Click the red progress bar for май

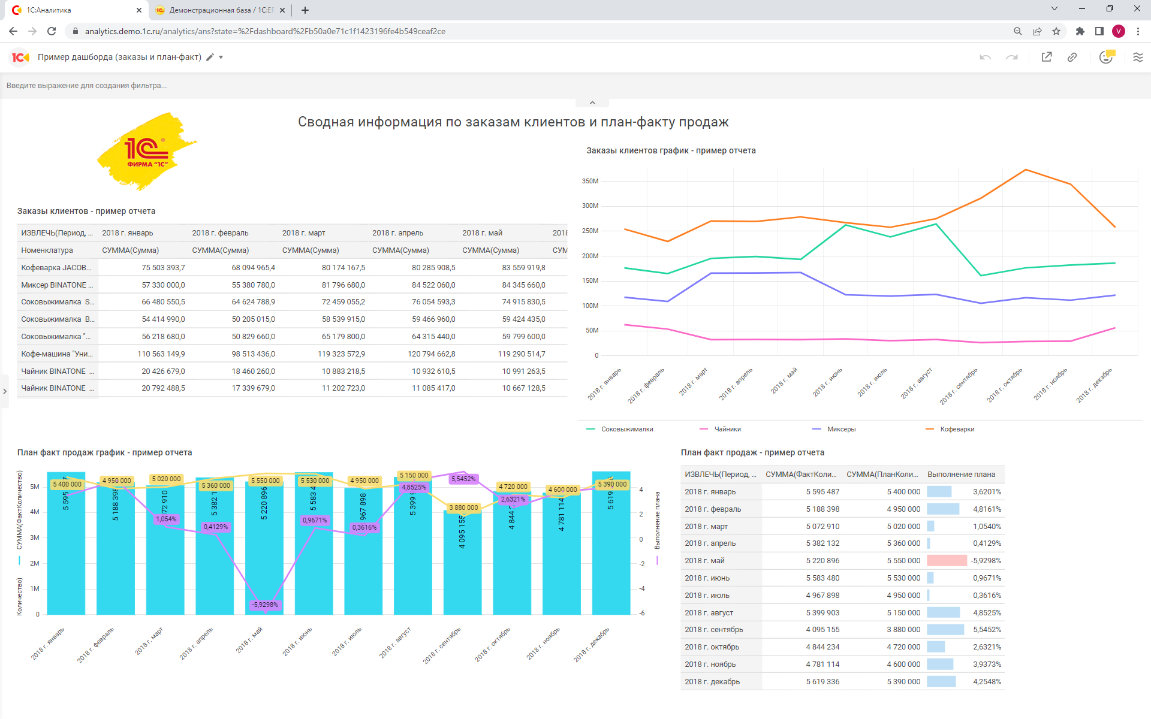[x=947, y=561]
